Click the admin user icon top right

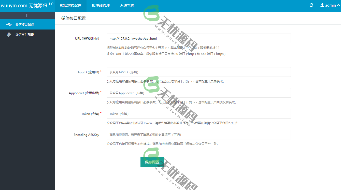click(322, 5)
